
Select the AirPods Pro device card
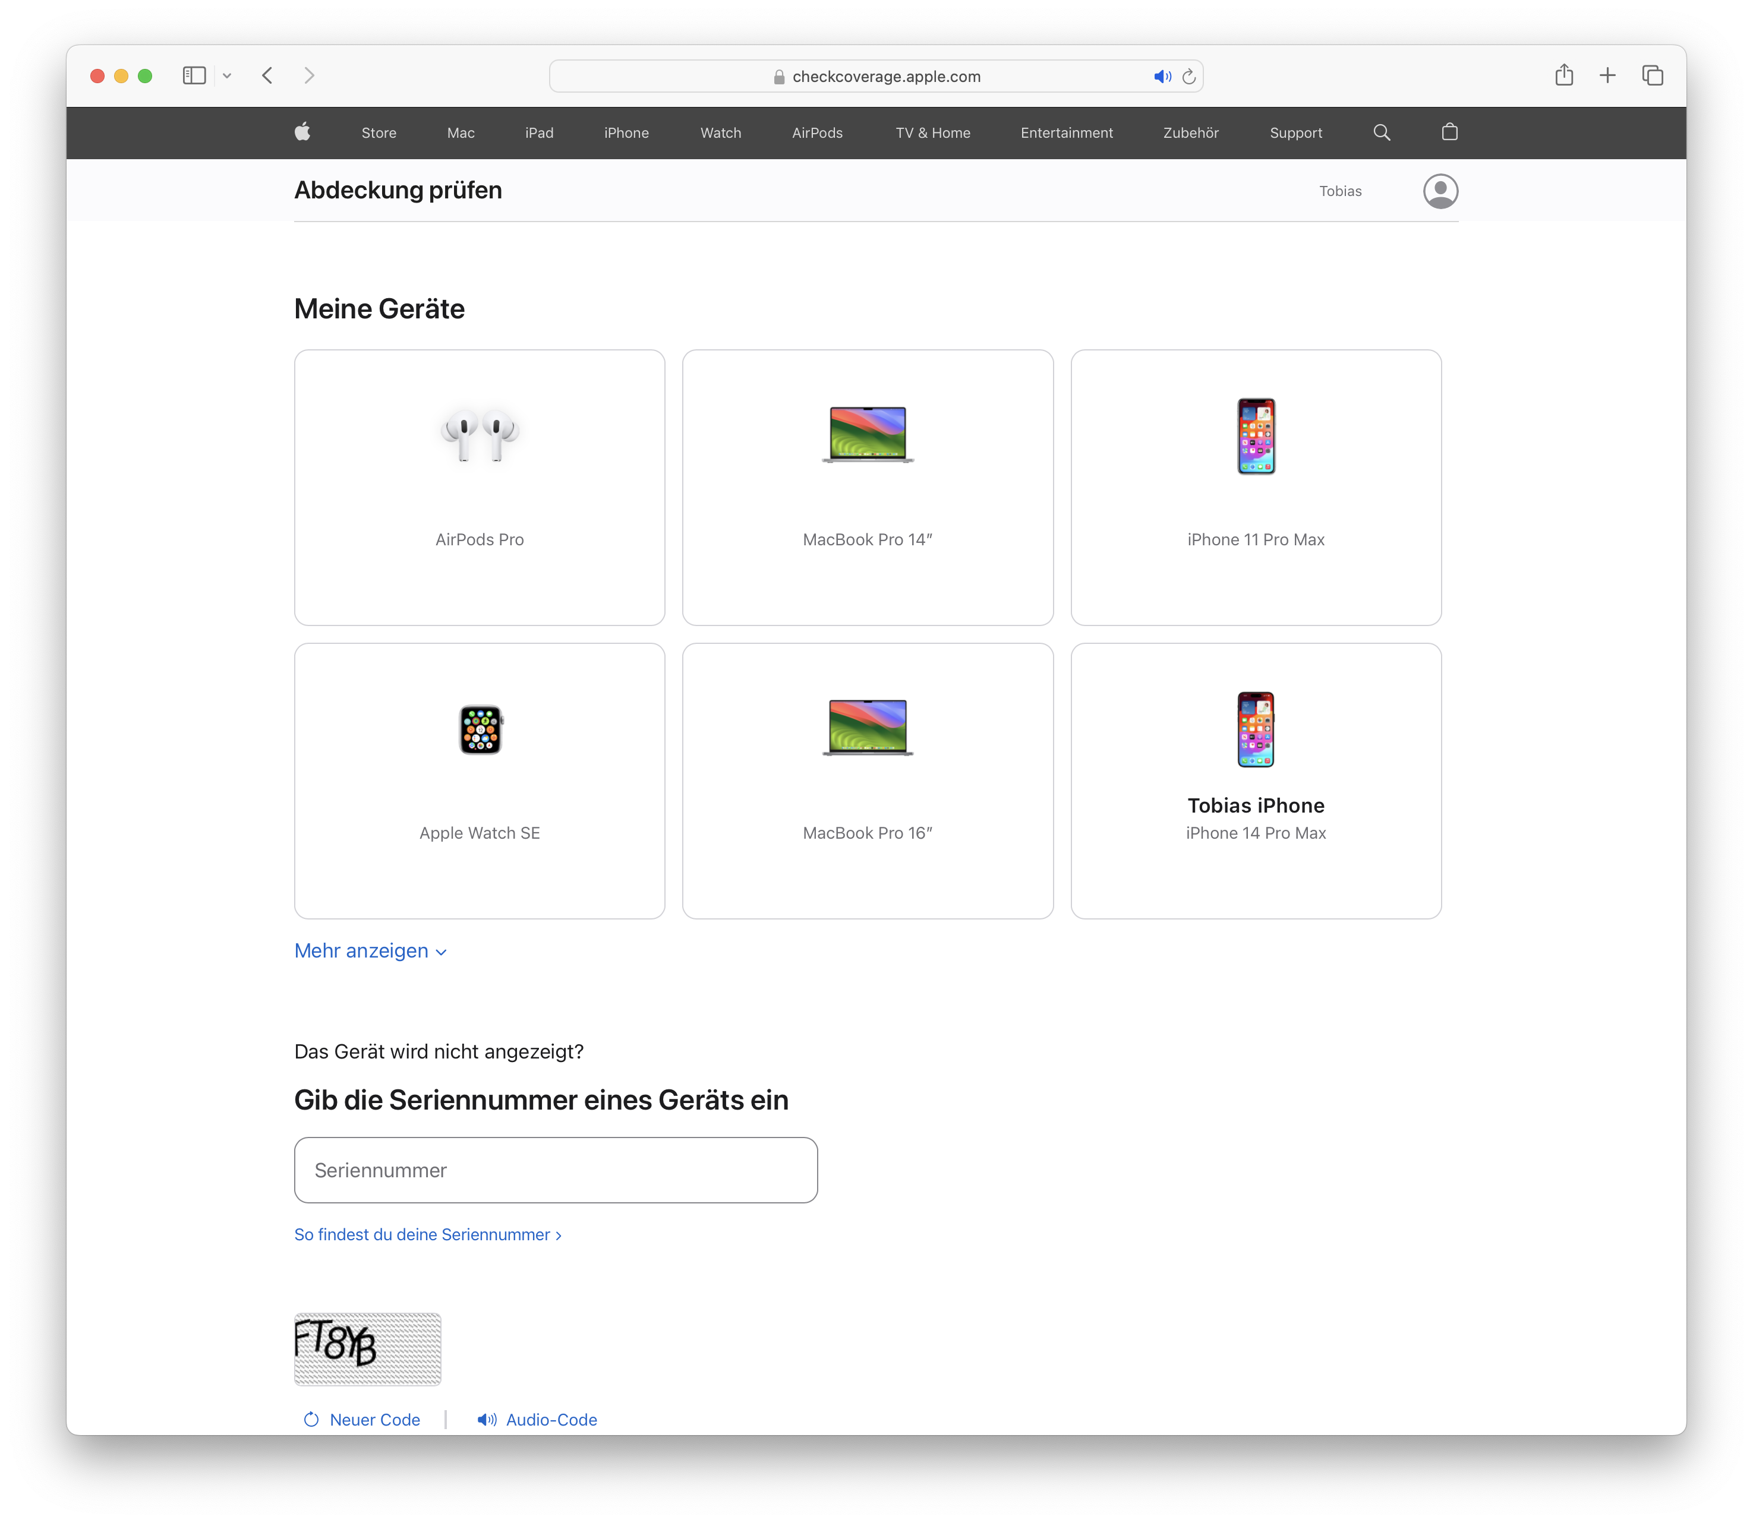pos(480,487)
